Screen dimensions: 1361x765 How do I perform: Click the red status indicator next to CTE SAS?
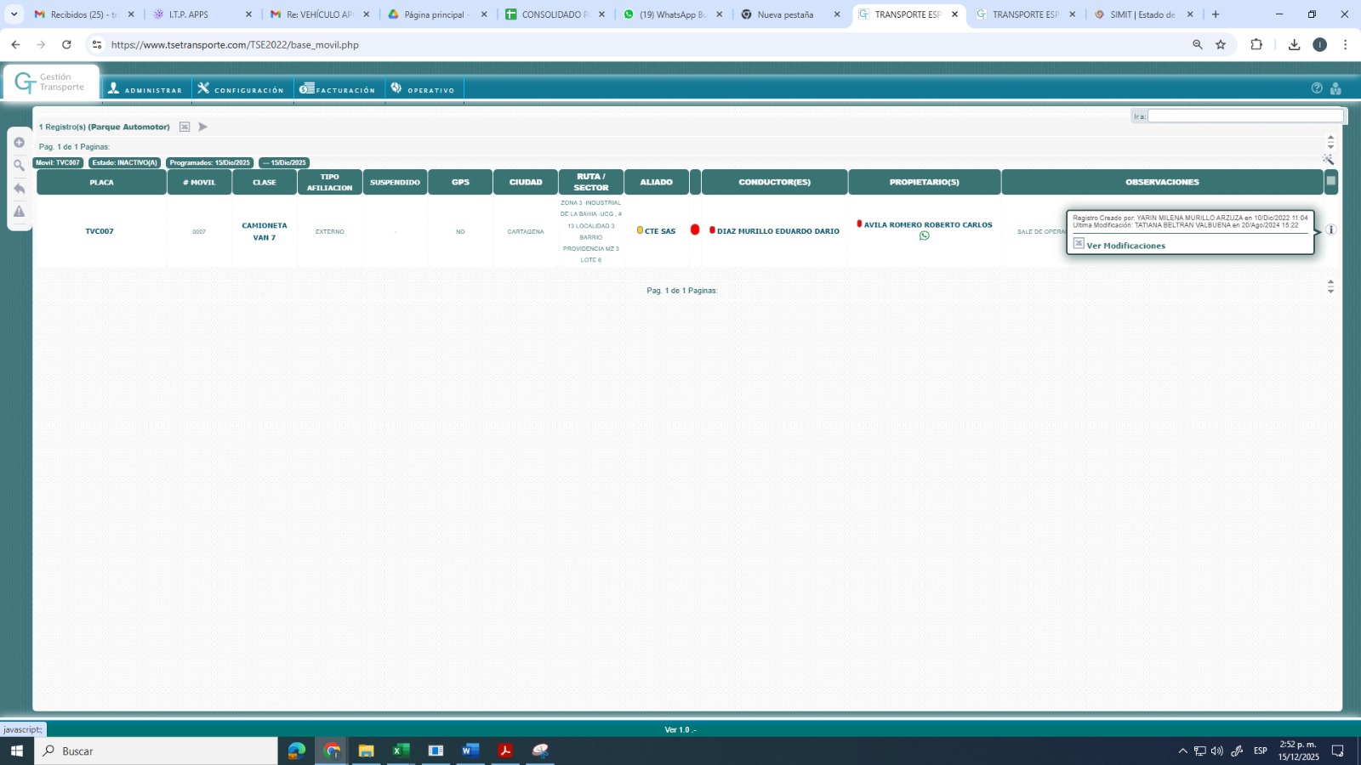[695, 230]
